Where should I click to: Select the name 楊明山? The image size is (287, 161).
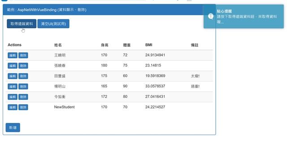coord(60,86)
